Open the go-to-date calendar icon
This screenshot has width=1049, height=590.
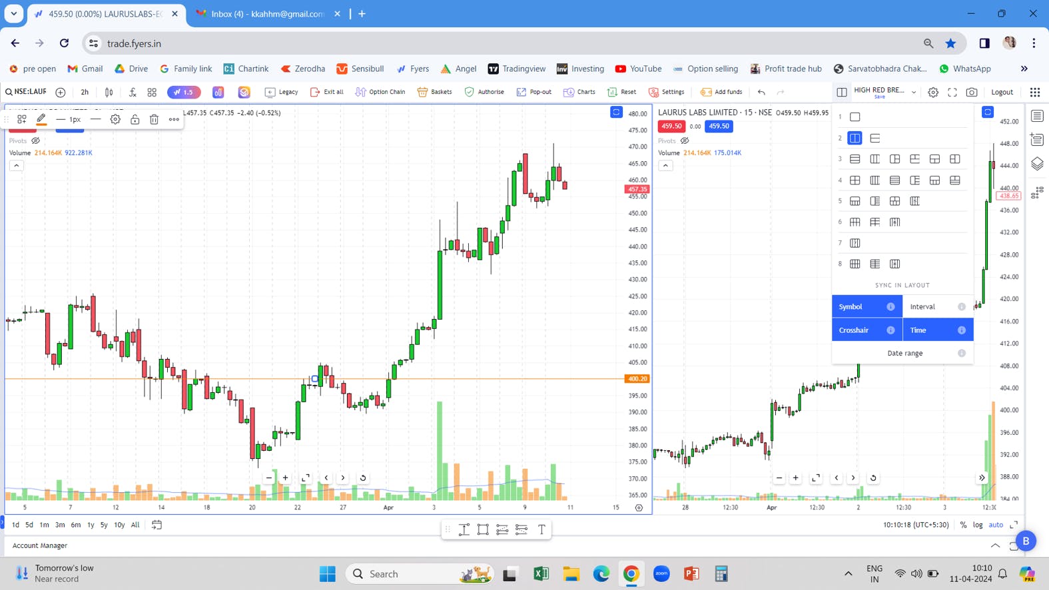[x=157, y=525]
